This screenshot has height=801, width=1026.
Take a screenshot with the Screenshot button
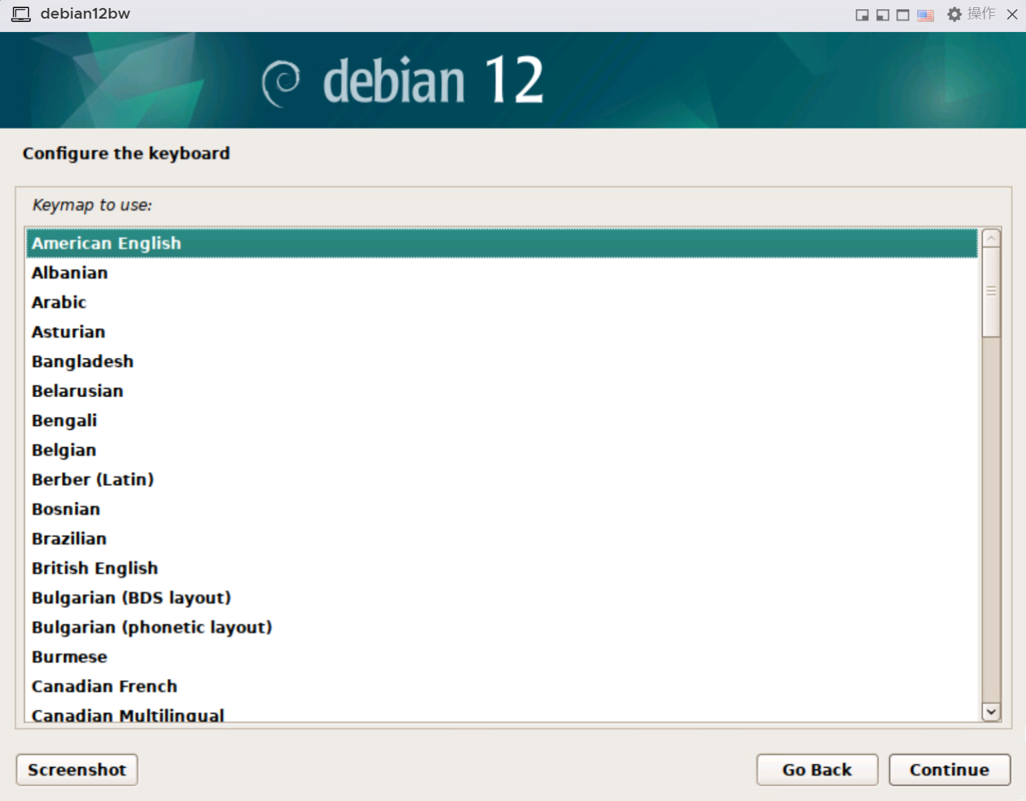pos(77,770)
